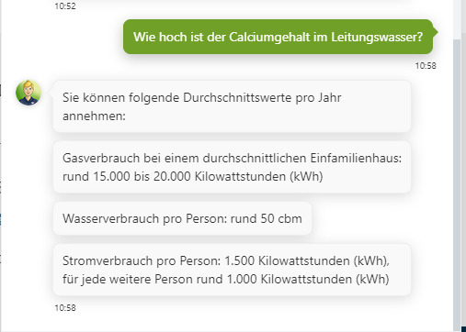The height and width of the screenshot is (332, 466).
Task: Click the word "Einfamilienhaus:" in the gas message
Action: pos(356,158)
